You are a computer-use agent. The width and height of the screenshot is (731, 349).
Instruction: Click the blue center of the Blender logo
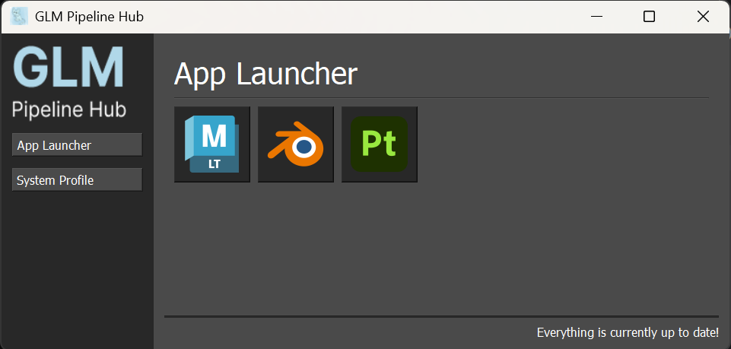coord(304,145)
